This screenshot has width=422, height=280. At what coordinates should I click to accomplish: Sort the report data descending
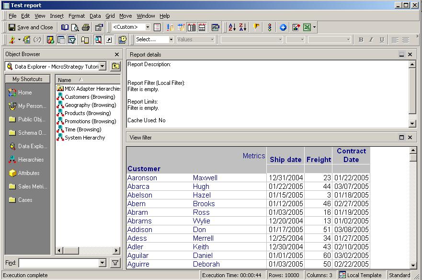tap(242, 27)
